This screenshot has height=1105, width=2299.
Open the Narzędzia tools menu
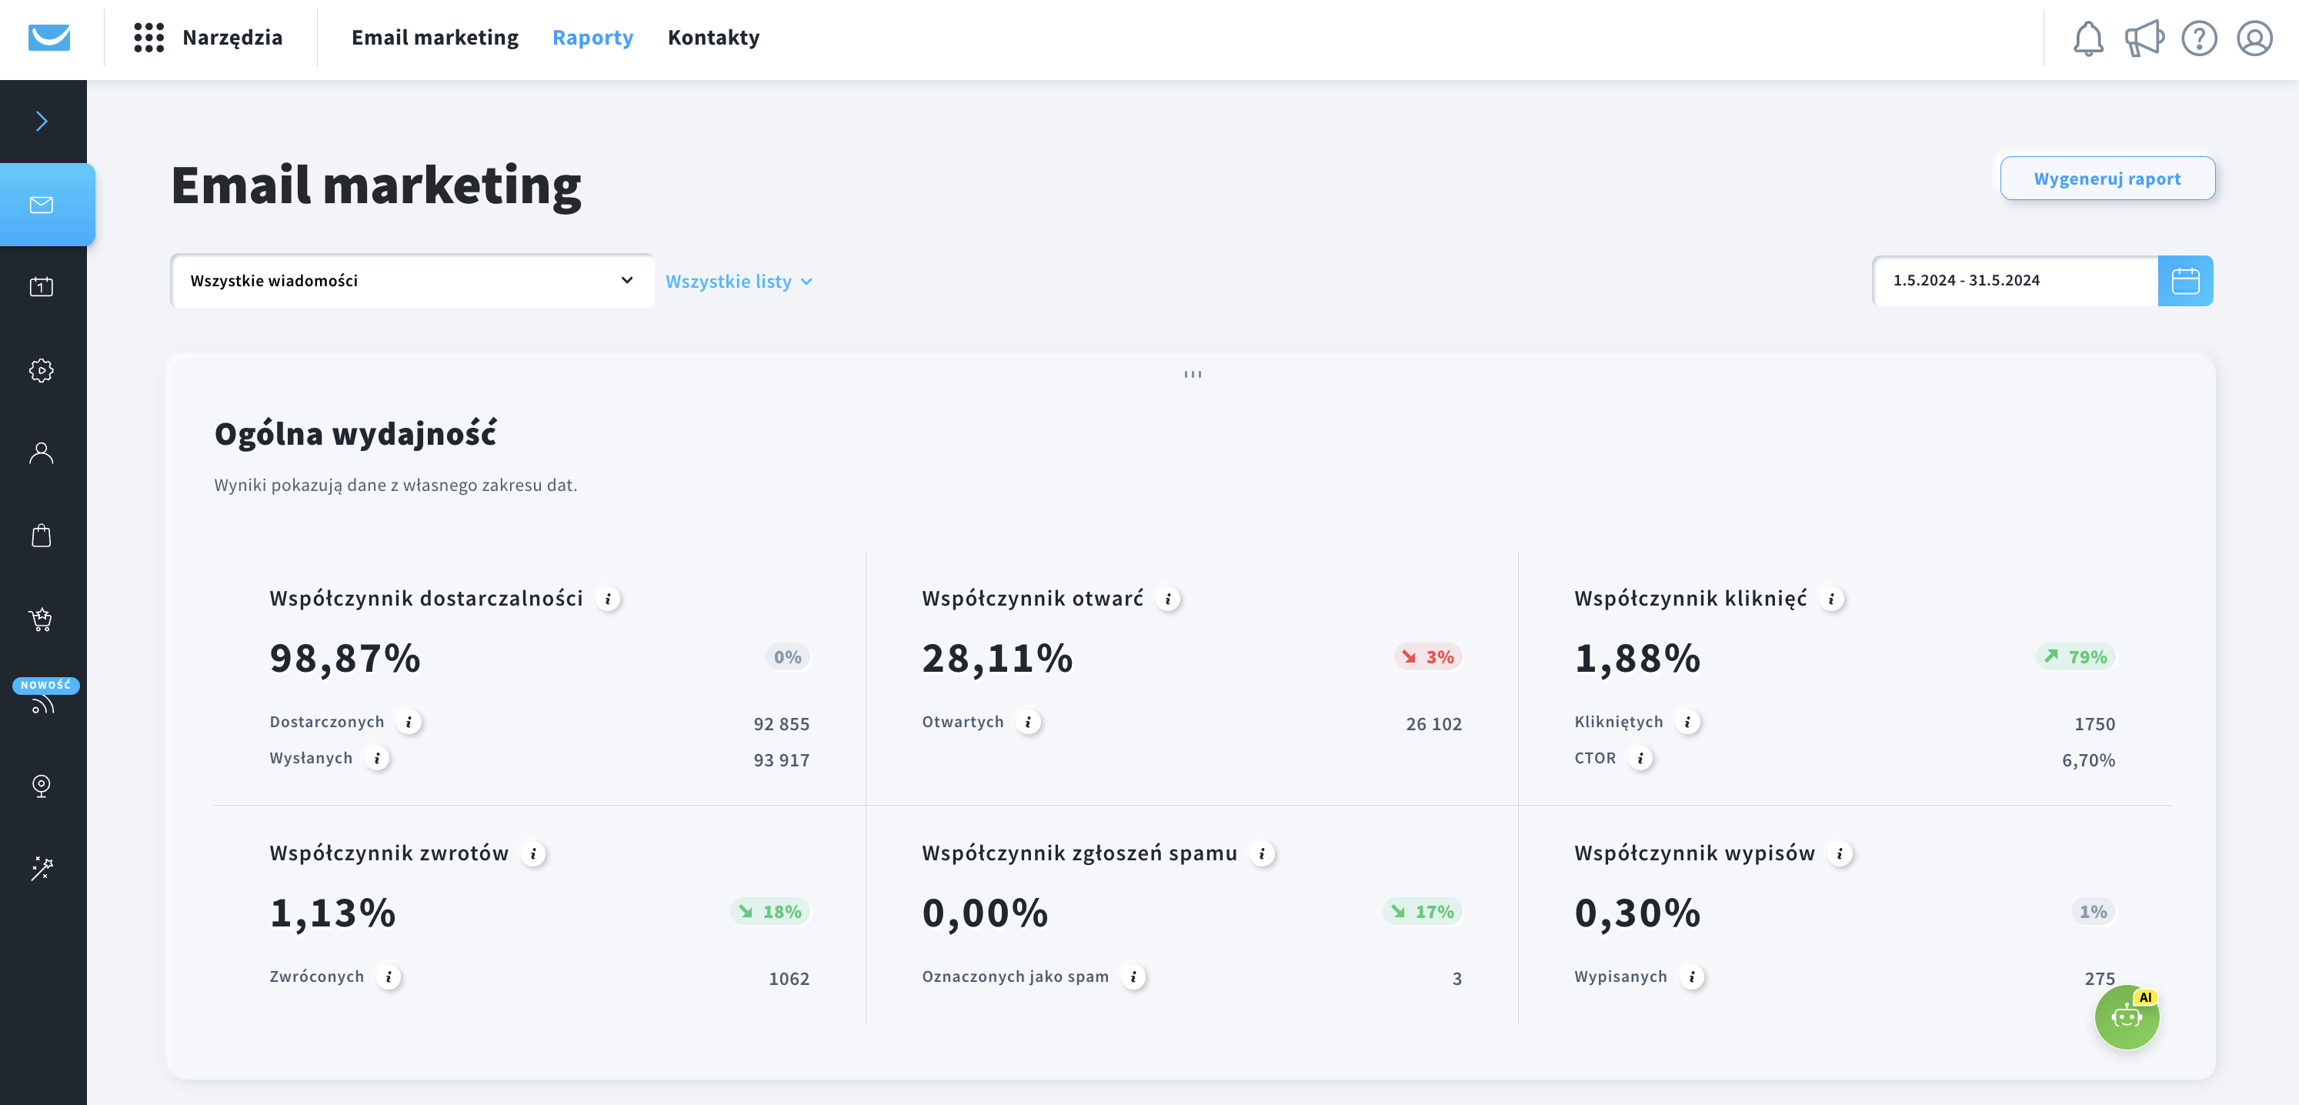point(209,38)
